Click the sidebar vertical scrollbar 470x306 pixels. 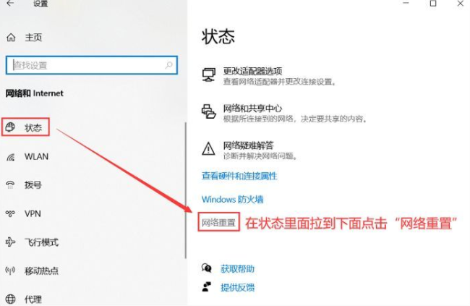click(186, 190)
